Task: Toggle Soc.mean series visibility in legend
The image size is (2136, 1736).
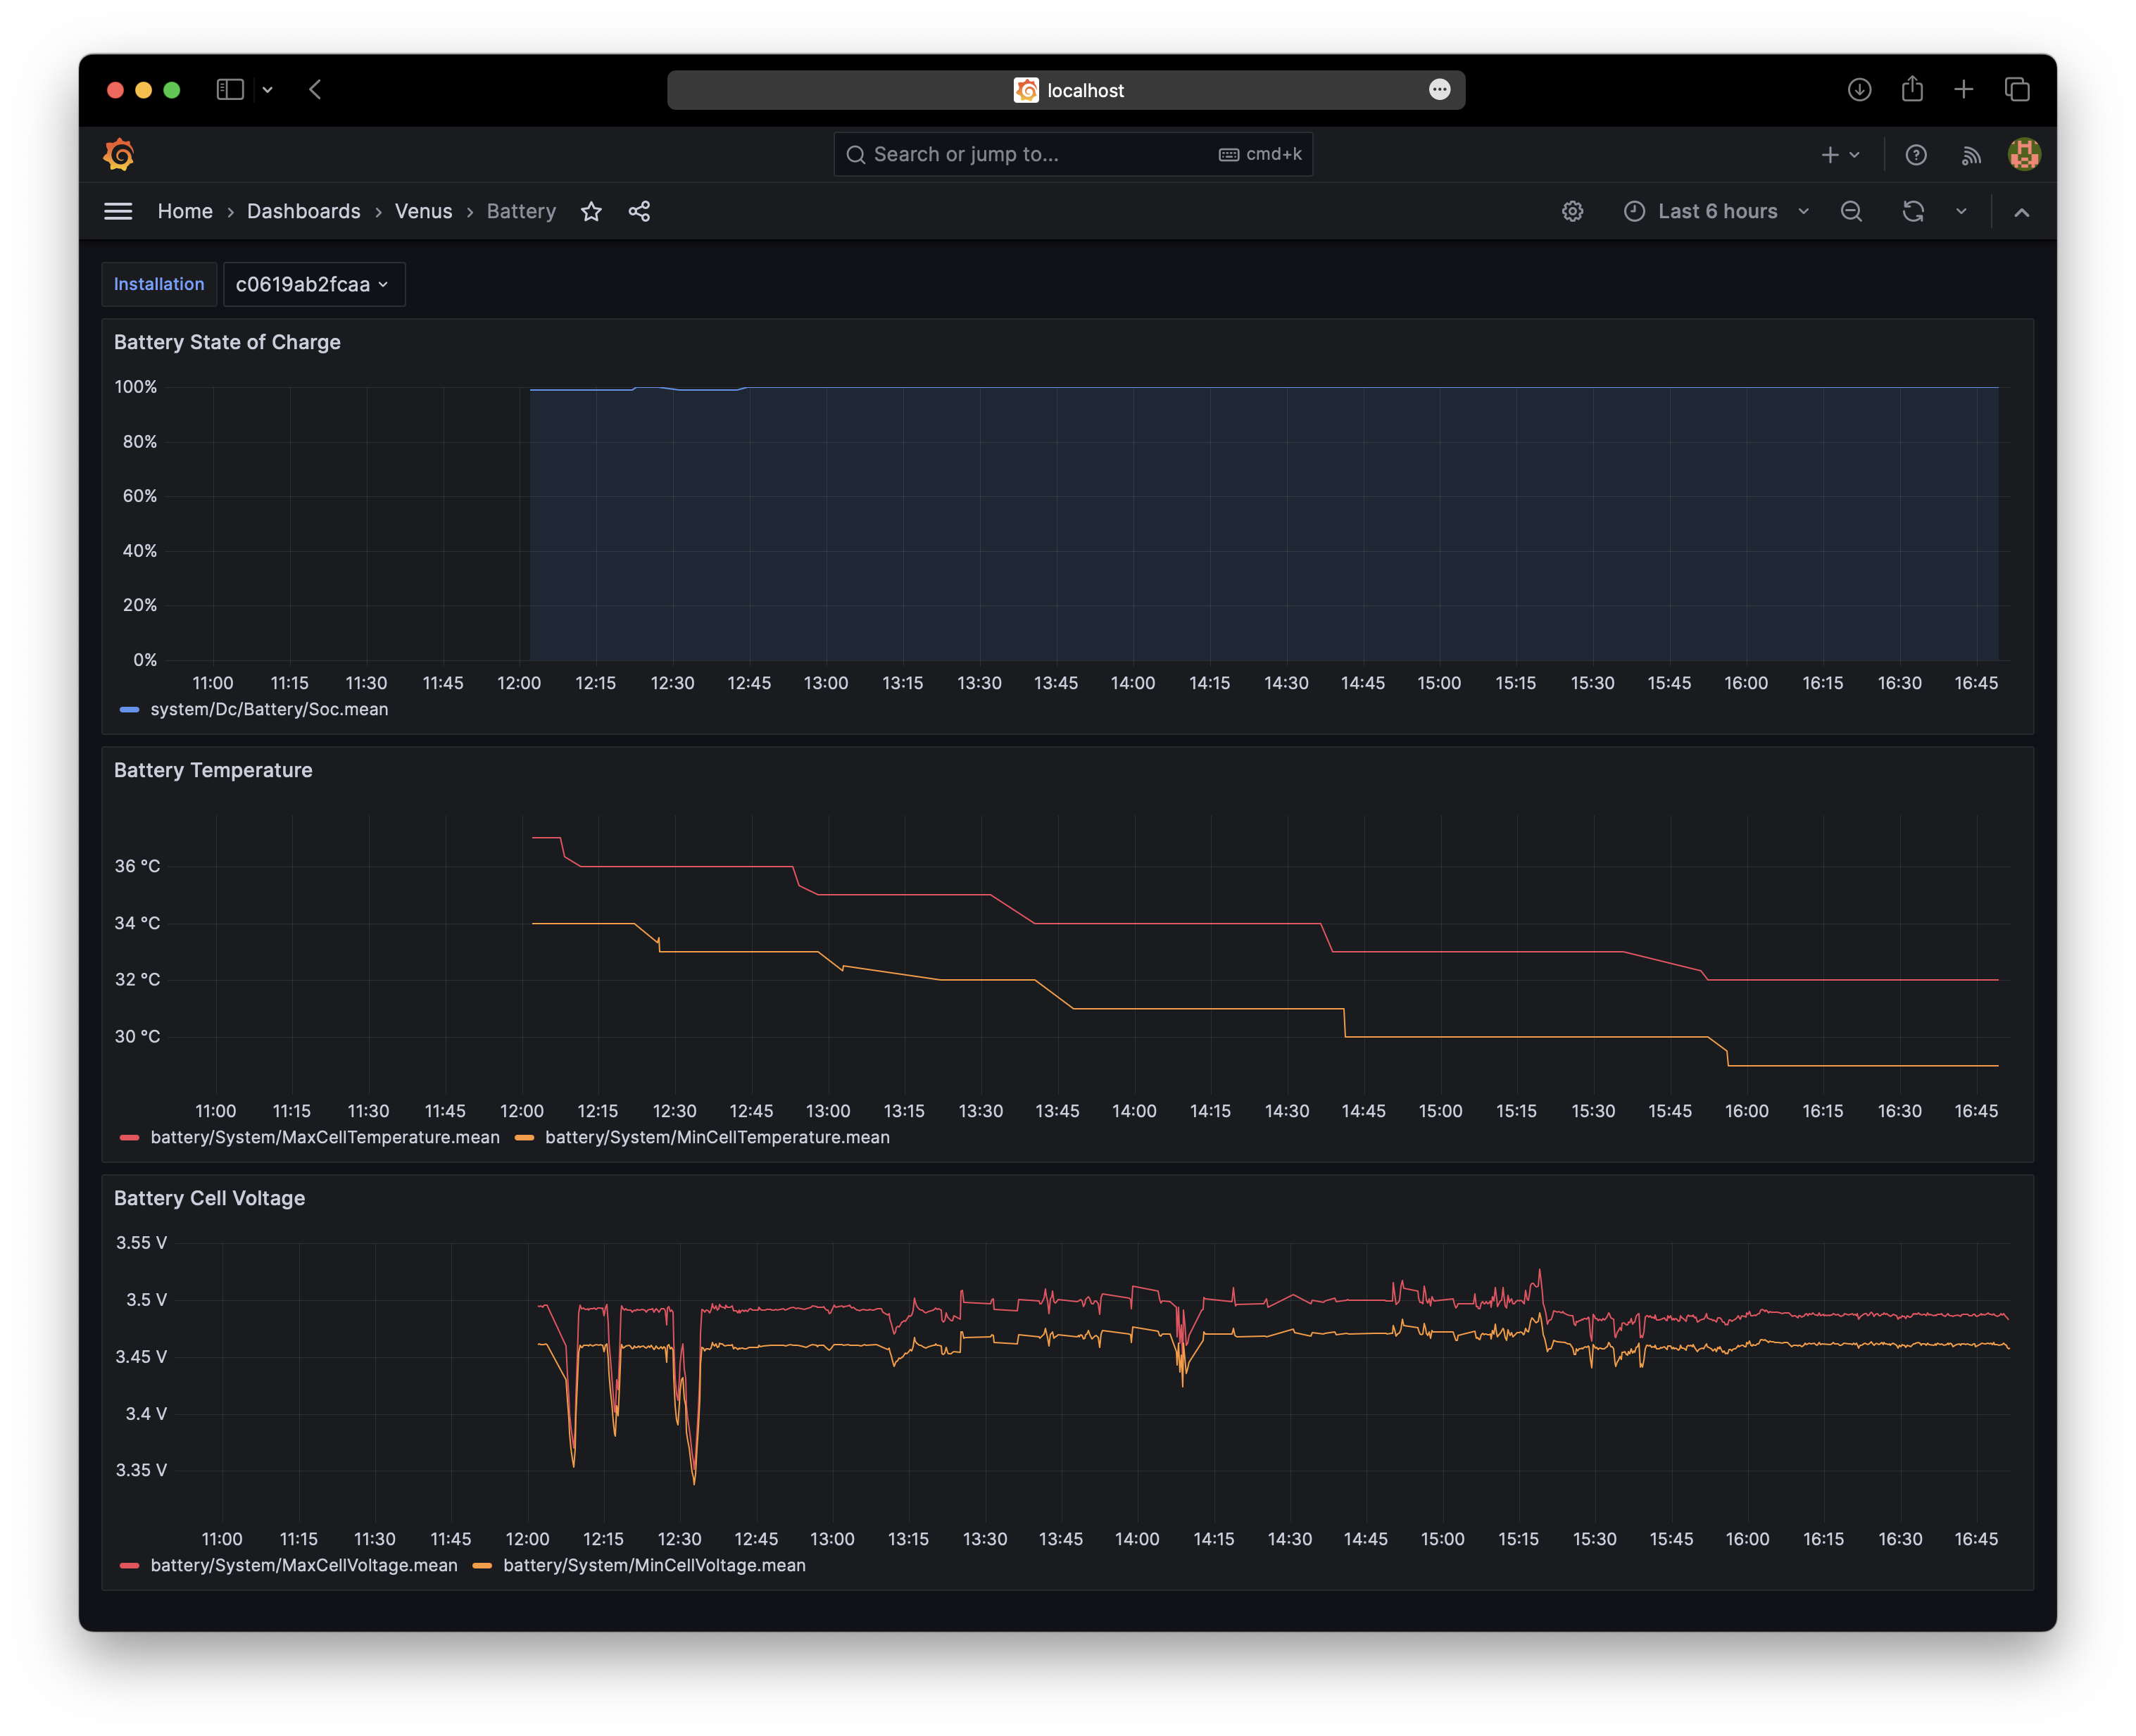Action: point(268,709)
